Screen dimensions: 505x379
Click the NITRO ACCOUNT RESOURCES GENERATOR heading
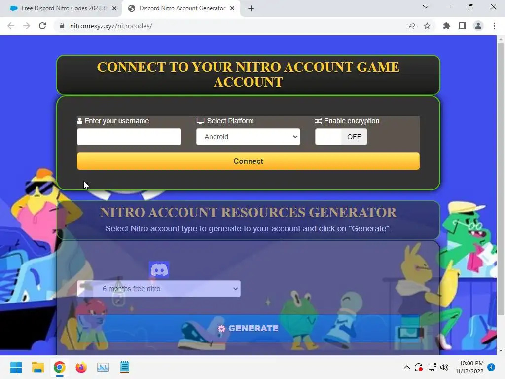pos(249,212)
